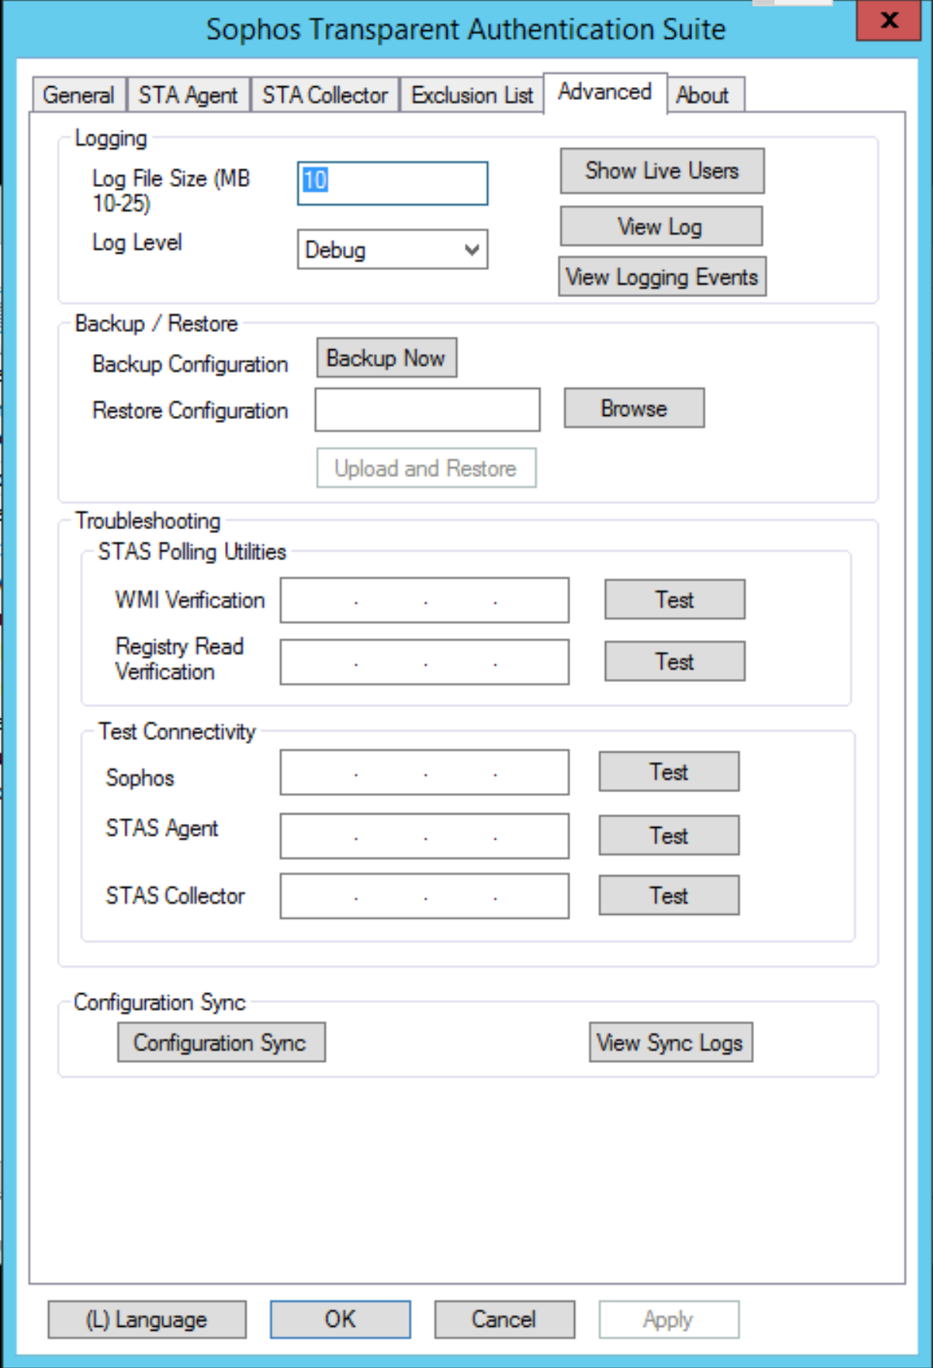Open the STA Agent tab
The height and width of the screenshot is (1368, 933).
pos(188,95)
